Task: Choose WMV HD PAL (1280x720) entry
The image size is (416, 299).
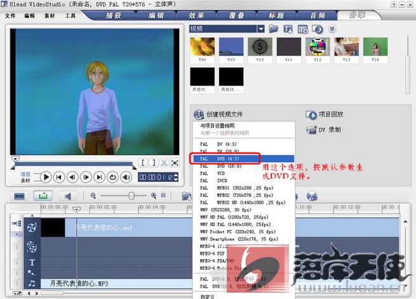Action: (243, 217)
